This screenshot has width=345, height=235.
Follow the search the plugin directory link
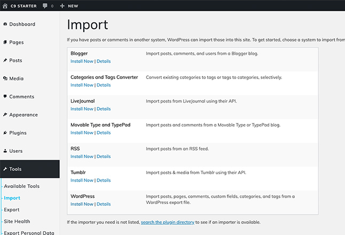pyautogui.click(x=168, y=222)
